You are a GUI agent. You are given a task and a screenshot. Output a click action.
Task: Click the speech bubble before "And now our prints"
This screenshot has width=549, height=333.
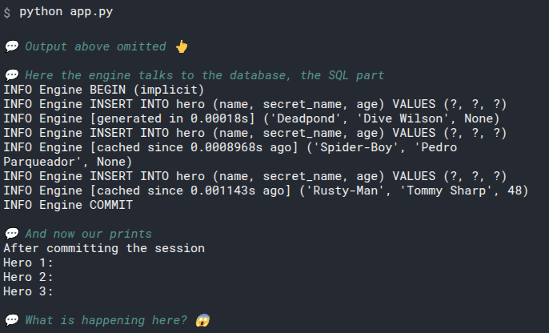pyautogui.click(x=11, y=234)
